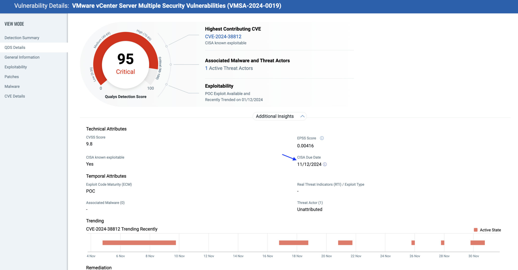Open the Malware view mode

coord(12,86)
